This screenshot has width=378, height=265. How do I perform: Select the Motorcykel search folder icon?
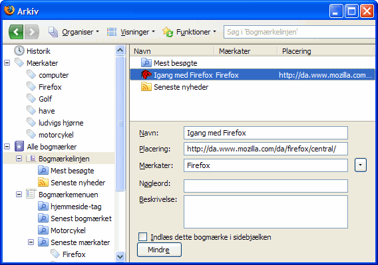43,230
